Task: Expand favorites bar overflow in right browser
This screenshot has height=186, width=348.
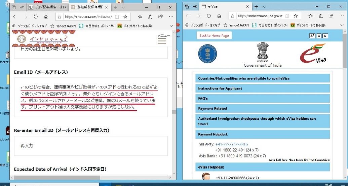Action: [x=342, y=25]
